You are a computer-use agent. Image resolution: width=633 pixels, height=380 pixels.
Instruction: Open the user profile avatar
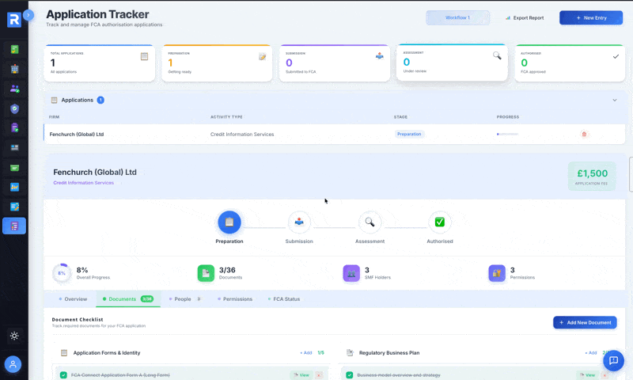point(13,364)
